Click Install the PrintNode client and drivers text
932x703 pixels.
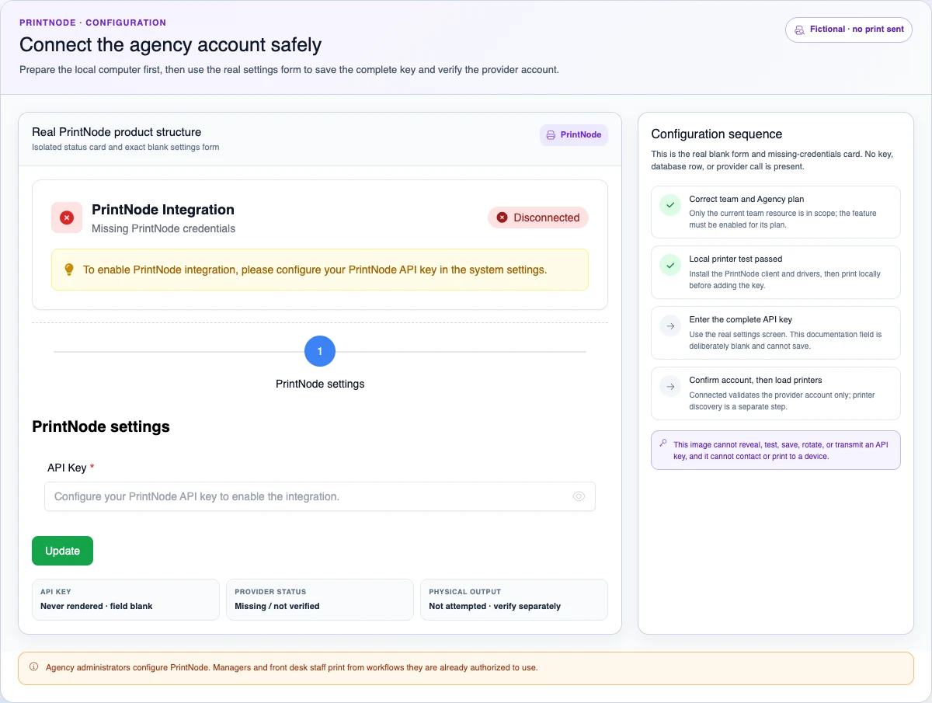point(784,280)
